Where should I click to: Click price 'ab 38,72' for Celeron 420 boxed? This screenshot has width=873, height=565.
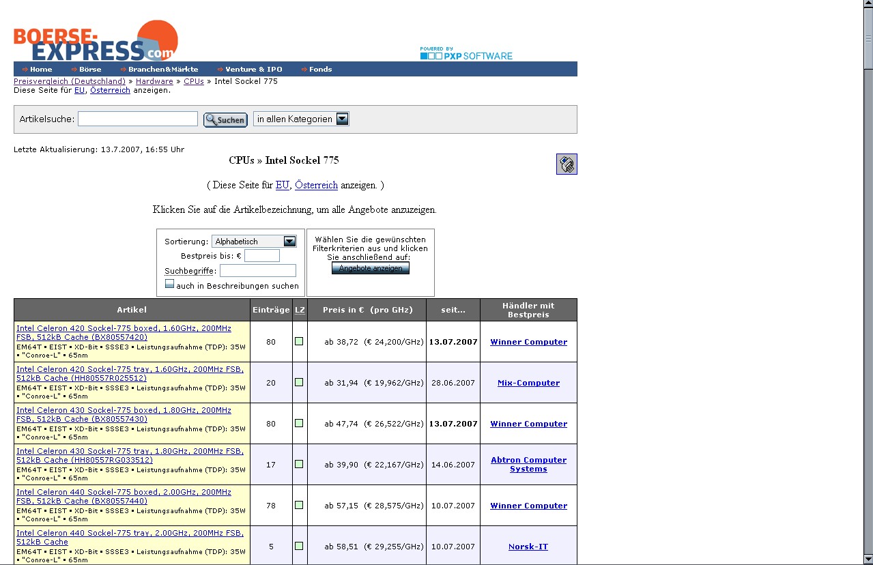(x=341, y=342)
